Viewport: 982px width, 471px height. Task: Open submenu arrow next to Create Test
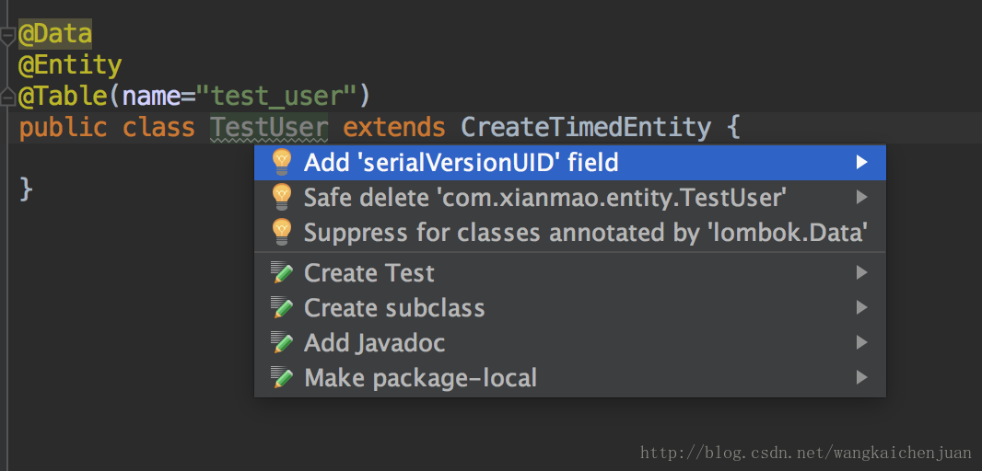click(862, 272)
